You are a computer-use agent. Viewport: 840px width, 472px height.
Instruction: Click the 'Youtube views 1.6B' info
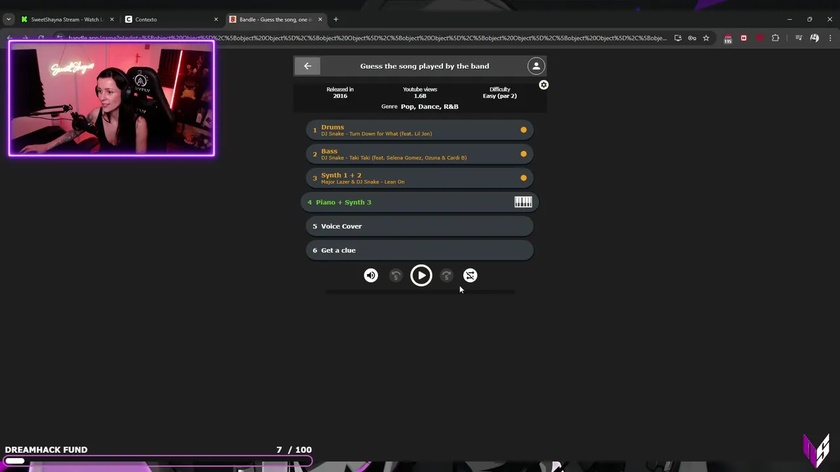420,92
